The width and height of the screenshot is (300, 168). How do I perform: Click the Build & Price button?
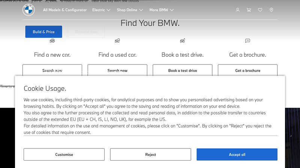click(x=43, y=32)
